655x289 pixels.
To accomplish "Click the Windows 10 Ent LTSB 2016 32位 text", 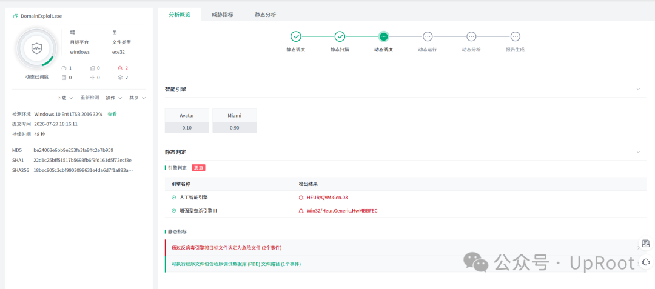I will tap(69, 114).
